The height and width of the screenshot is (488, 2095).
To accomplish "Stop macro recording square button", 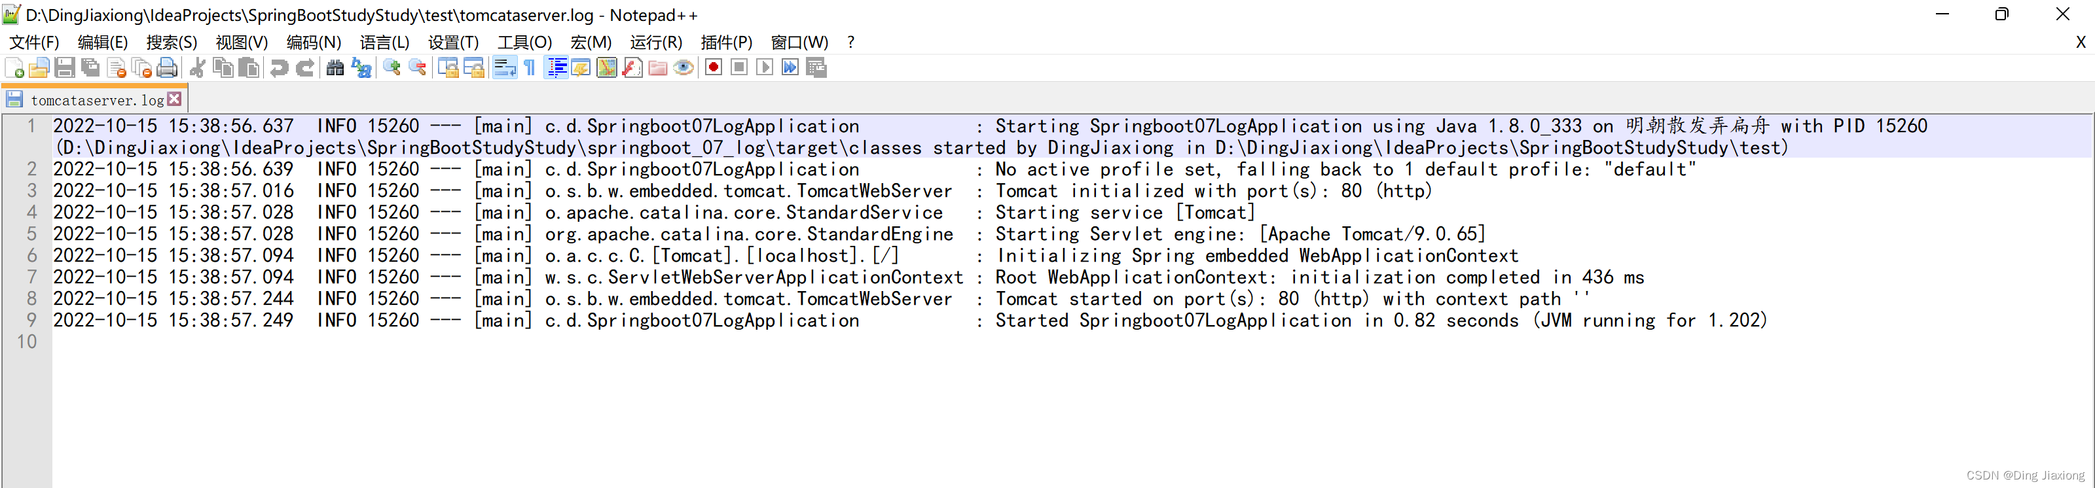I will (738, 67).
